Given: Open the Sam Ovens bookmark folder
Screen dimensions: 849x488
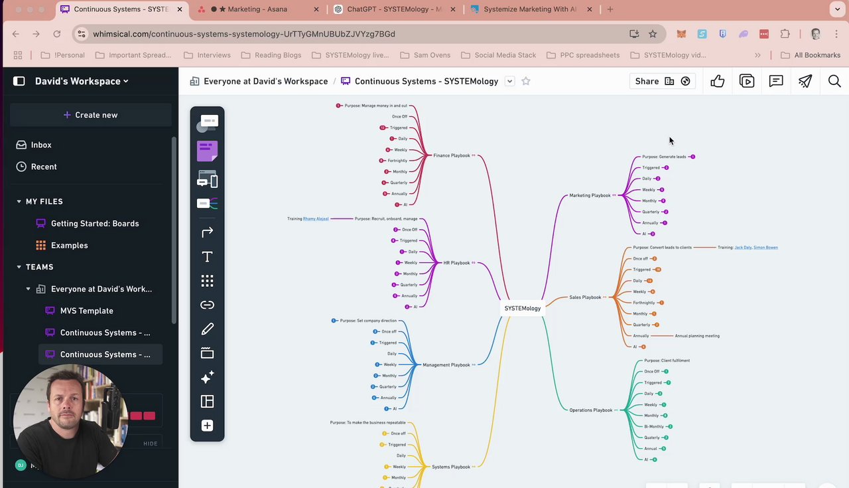Looking at the screenshot, I should point(424,55).
